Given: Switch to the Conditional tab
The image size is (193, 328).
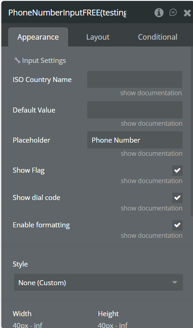Looking at the screenshot, I should pyautogui.click(x=158, y=37).
